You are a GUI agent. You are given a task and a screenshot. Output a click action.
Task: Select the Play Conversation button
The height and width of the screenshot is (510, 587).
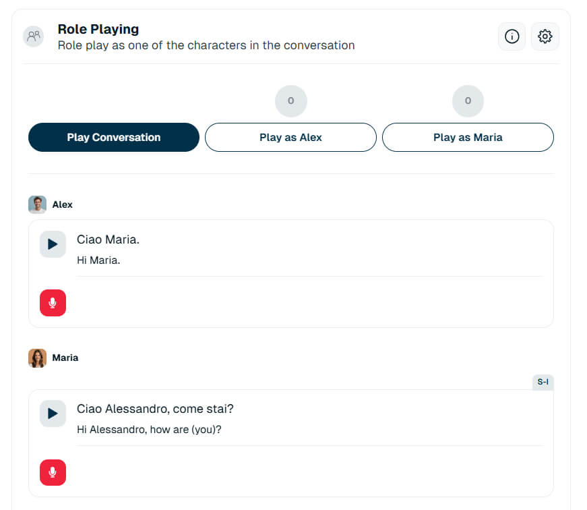(x=114, y=137)
